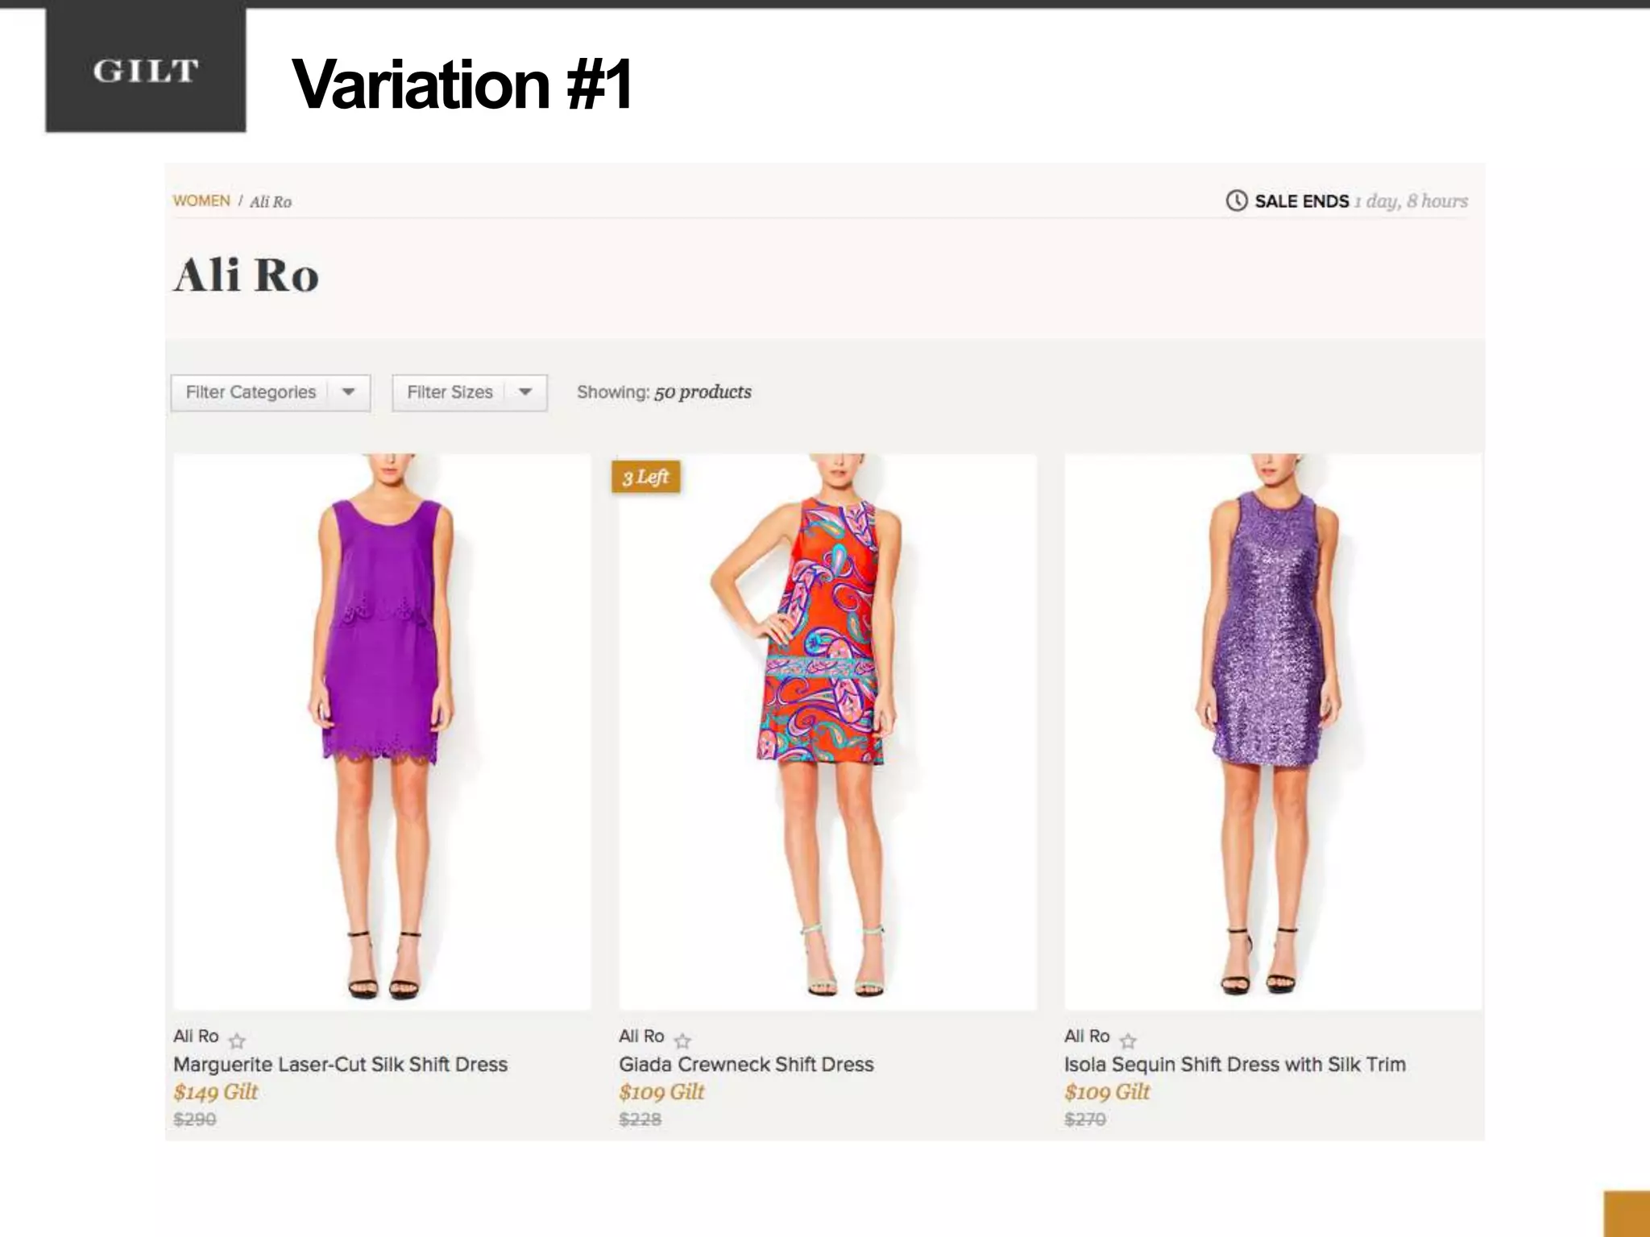Click the struck-through $270 price
This screenshot has width=1650, height=1237.
tap(1085, 1119)
